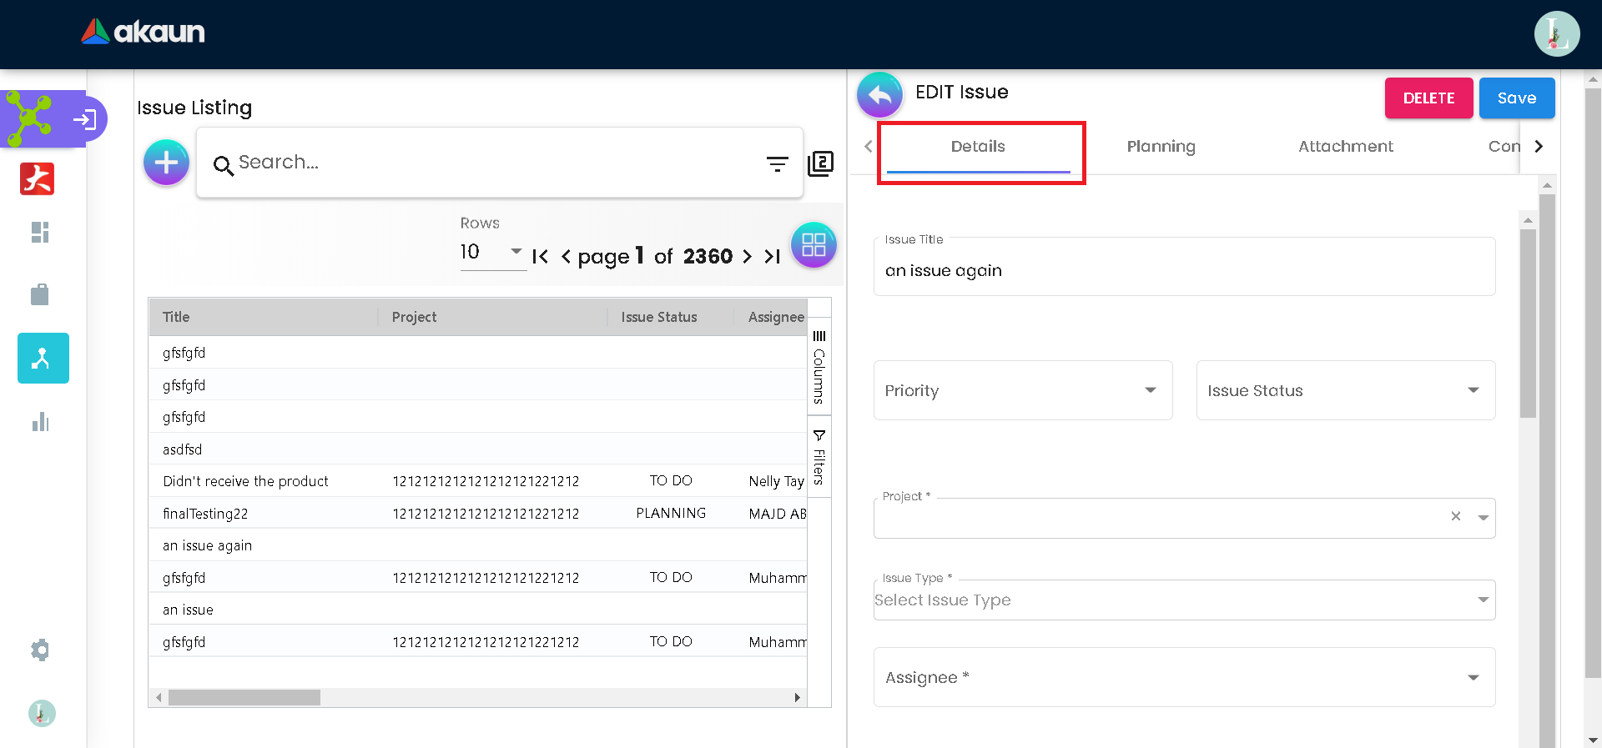Select the highlighted issue tracker sidebar icon
1602x748 pixels.
43,358
